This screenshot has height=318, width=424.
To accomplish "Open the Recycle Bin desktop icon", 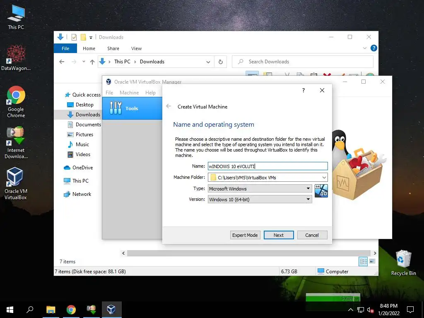I will [403, 263].
